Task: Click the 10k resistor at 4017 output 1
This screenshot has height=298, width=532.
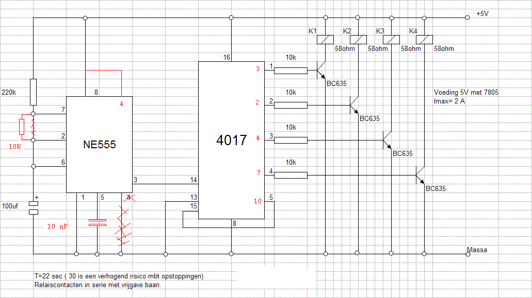Action: (x=291, y=71)
